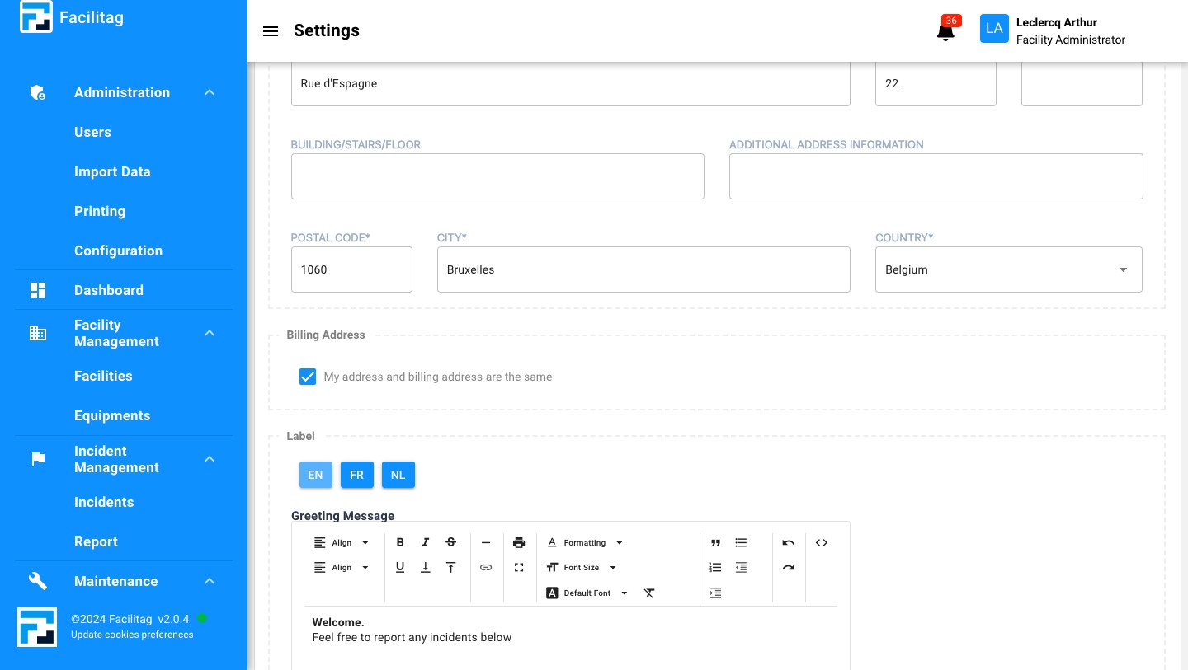Insert a link using the link icon

(x=486, y=567)
